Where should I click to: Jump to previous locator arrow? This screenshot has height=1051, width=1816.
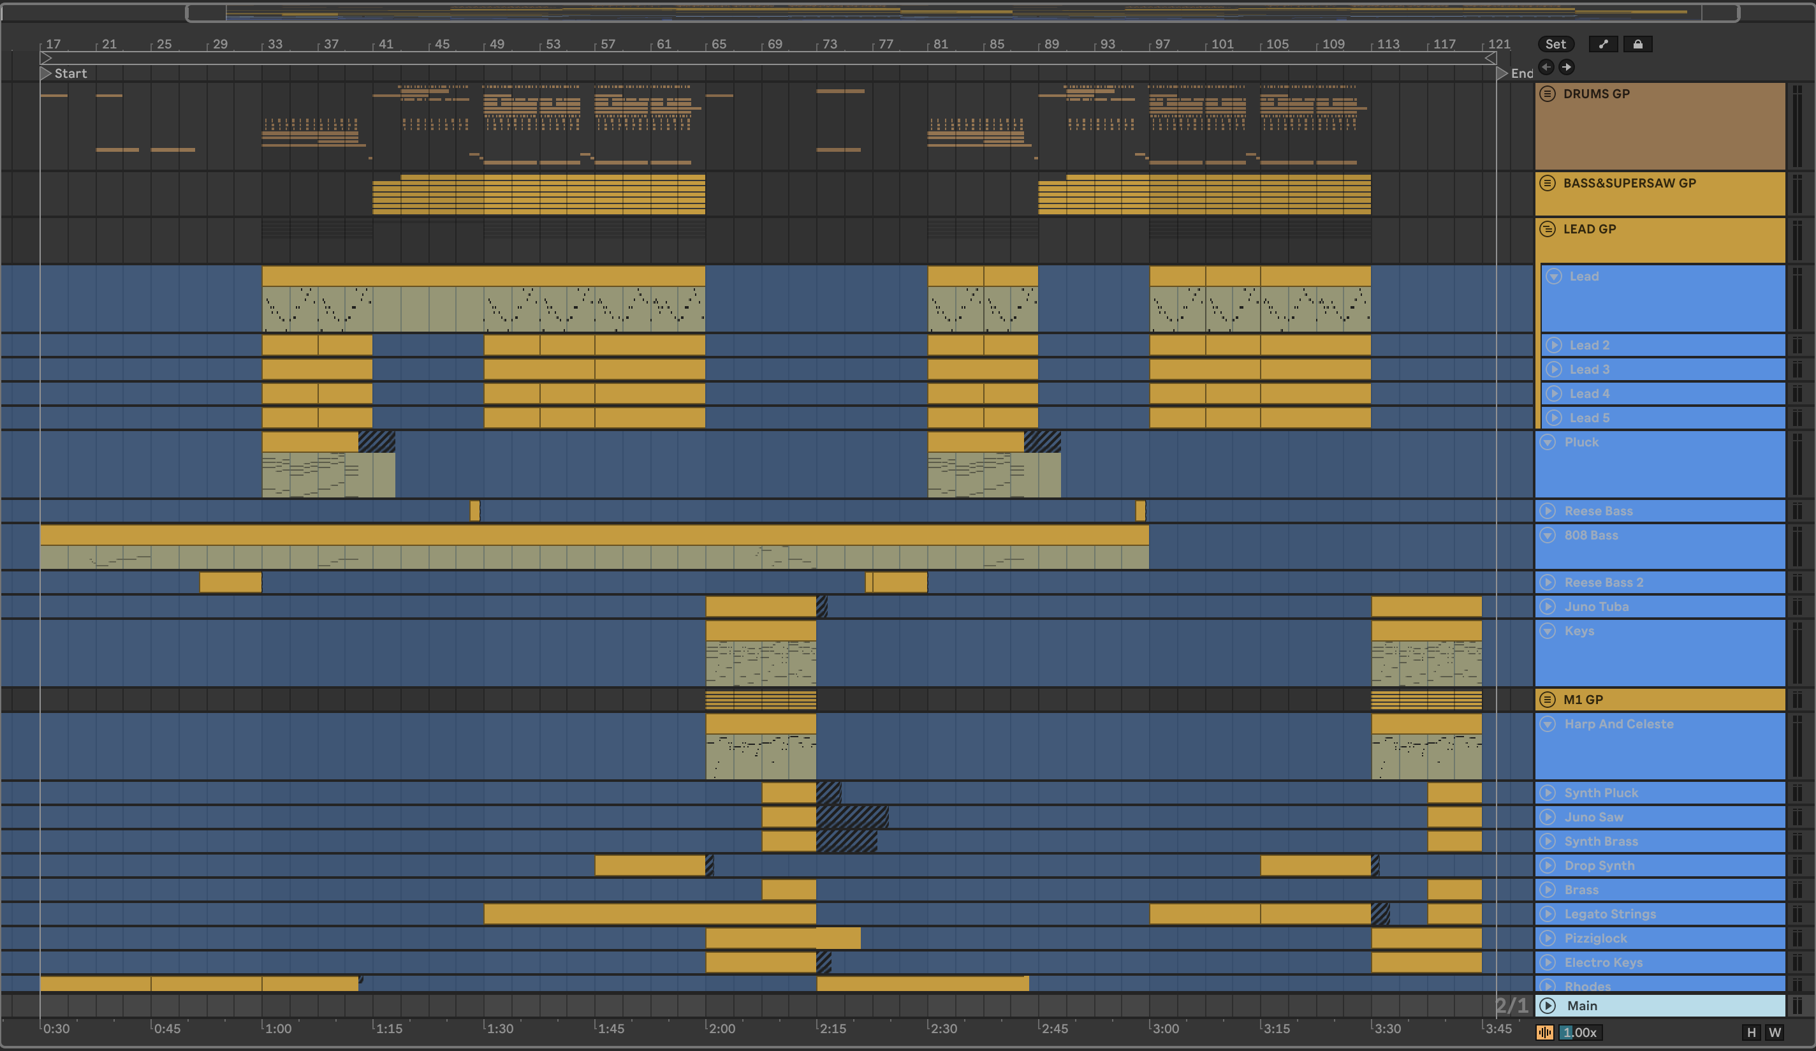pos(1546,67)
